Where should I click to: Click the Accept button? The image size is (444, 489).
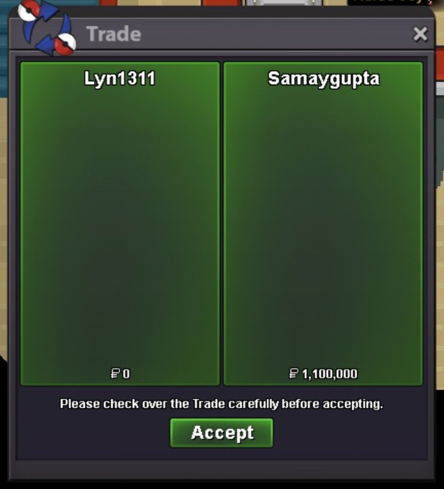pos(221,433)
